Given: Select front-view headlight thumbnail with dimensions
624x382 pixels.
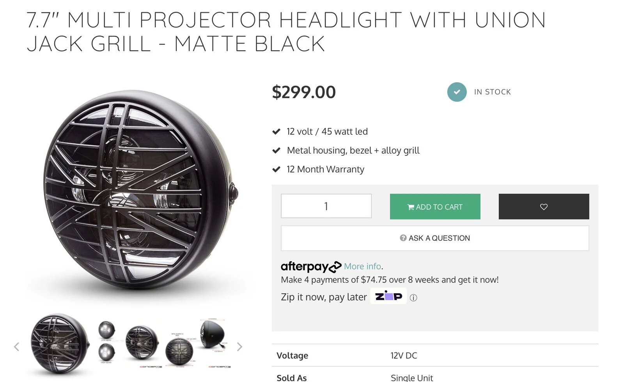Looking at the screenshot, I should pos(179,350).
